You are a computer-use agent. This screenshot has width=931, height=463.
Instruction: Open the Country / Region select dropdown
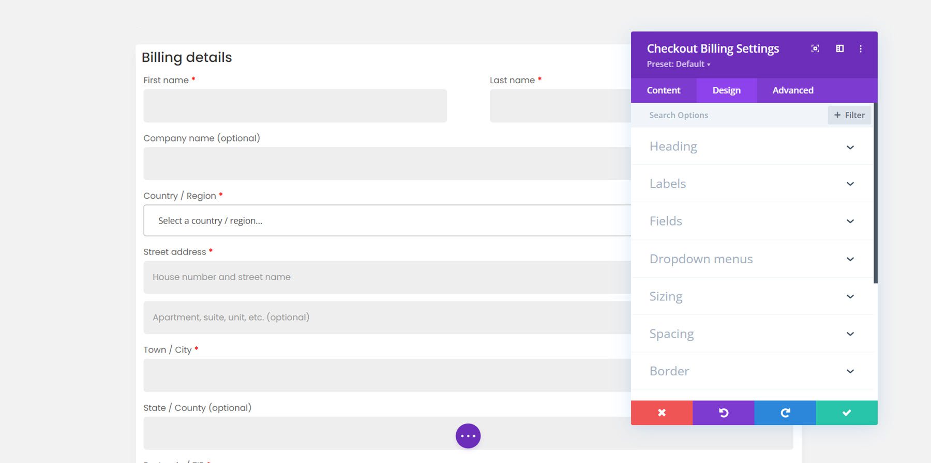[387, 220]
